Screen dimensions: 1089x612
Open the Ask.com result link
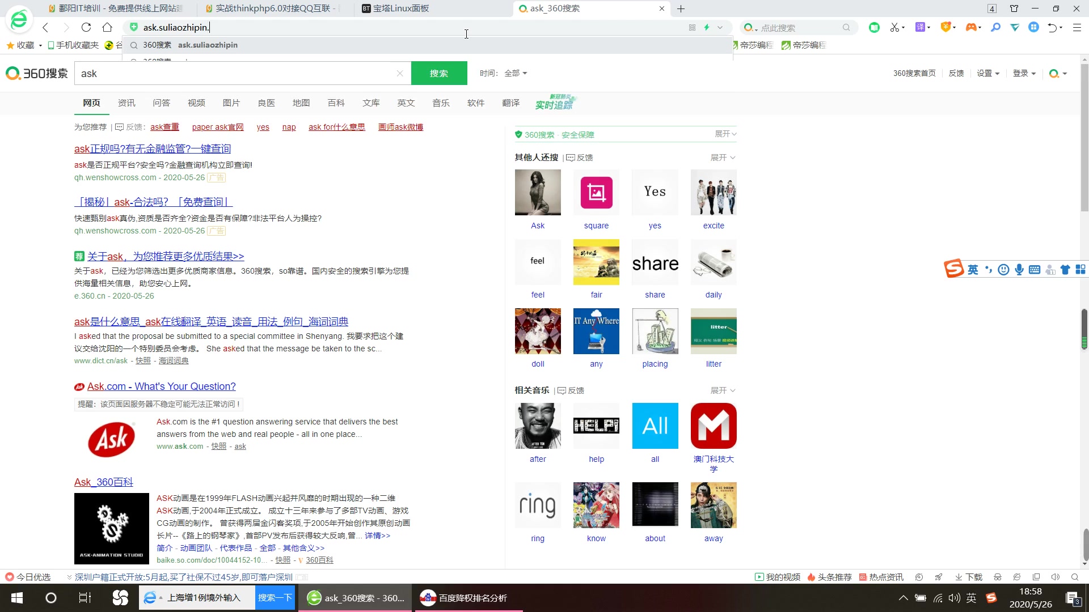point(161,386)
